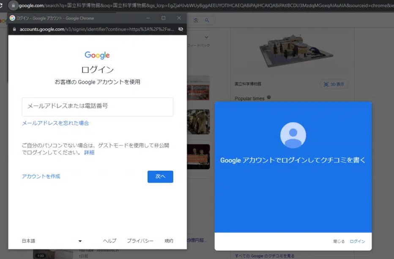
Task: Click メールアドレスを忘れた場合 link
Action: 55,123
